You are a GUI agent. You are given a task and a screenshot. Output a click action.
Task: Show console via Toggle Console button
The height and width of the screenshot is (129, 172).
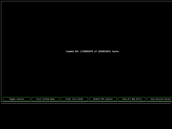pyautogui.click(x=17, y=99)
